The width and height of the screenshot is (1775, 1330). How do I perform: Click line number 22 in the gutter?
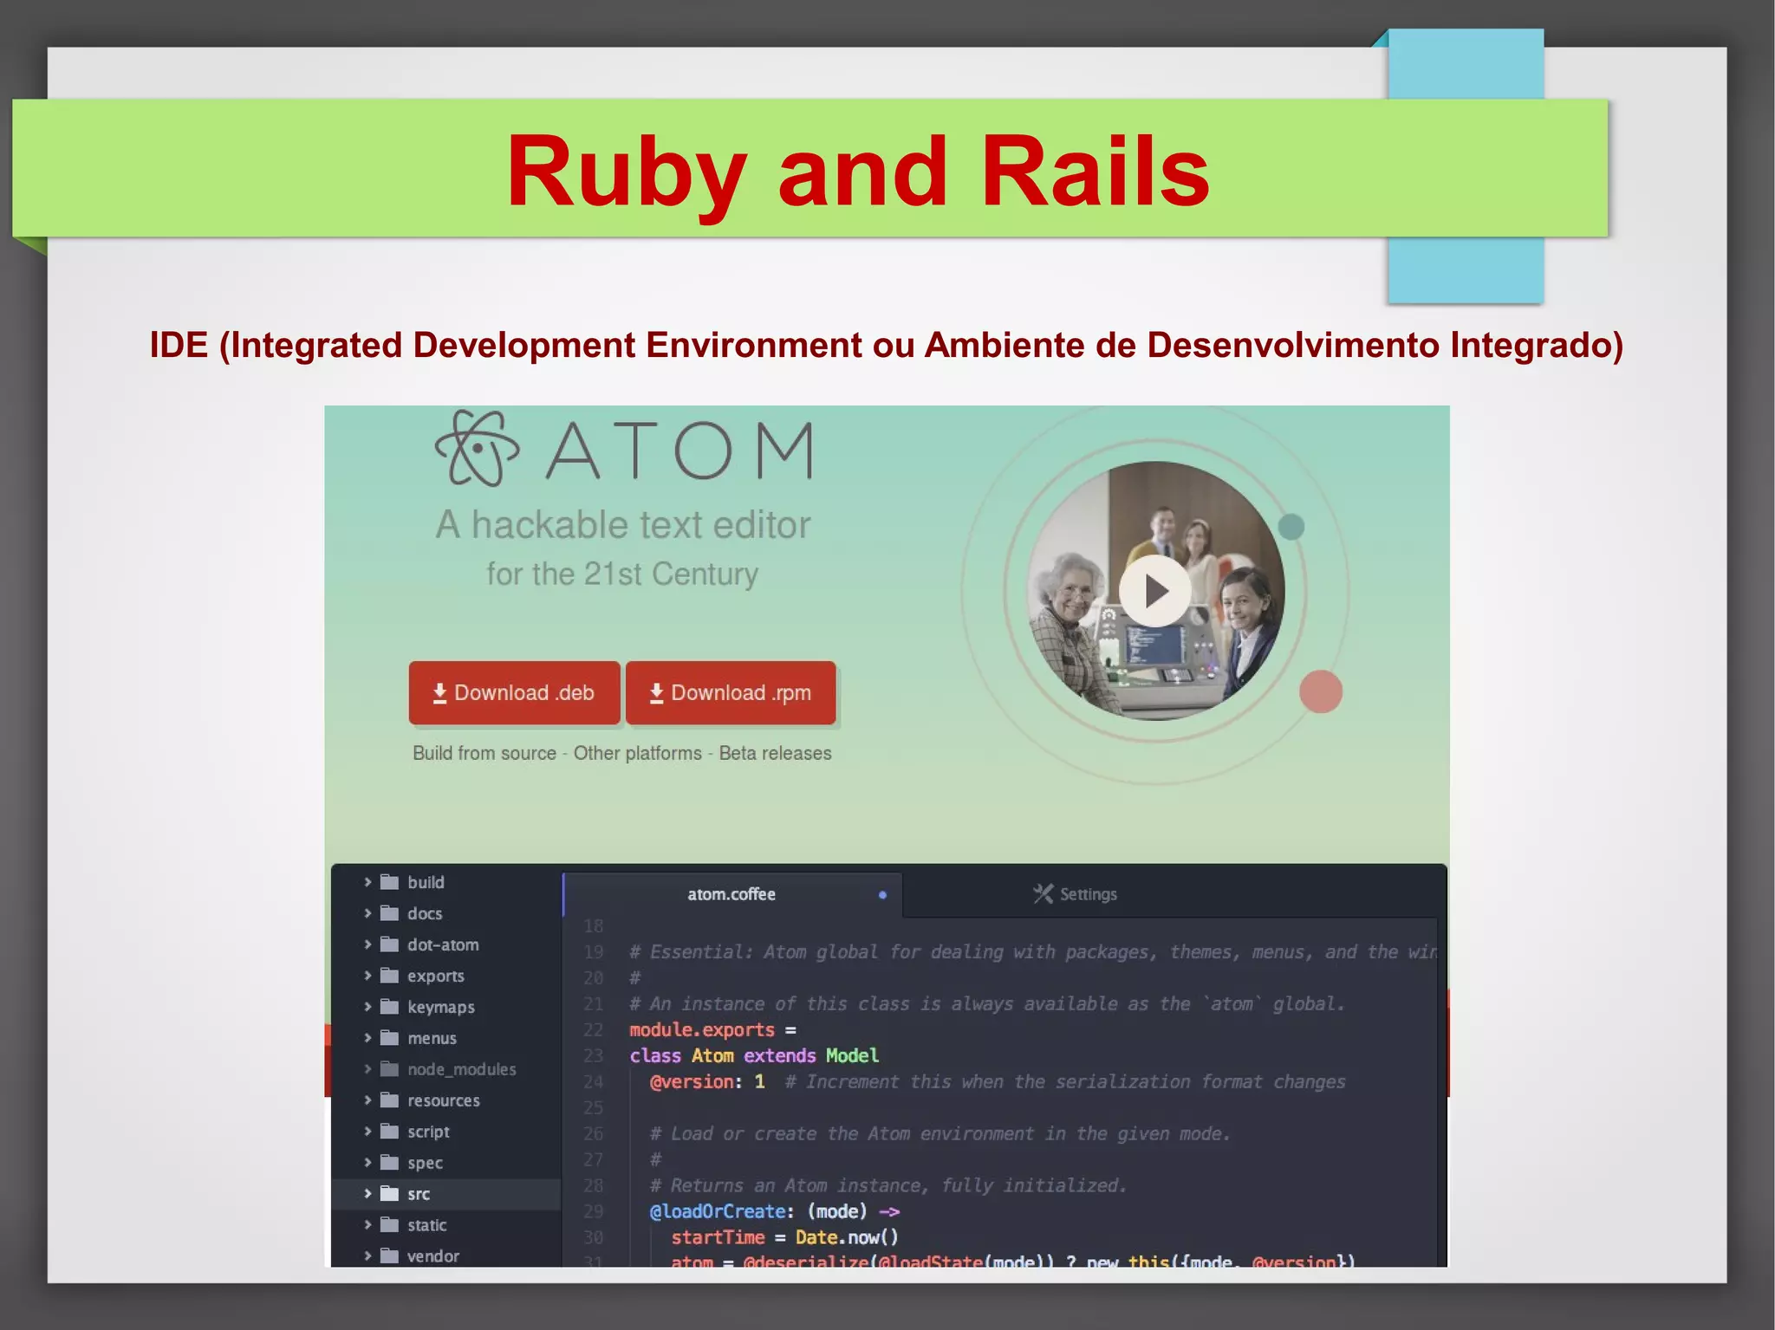(593, 1029)
